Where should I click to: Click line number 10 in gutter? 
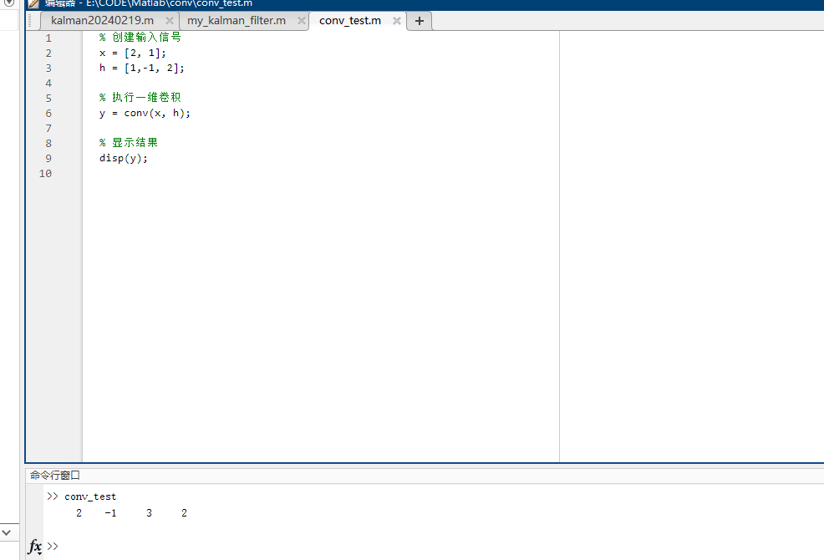(x=45, y=174)
